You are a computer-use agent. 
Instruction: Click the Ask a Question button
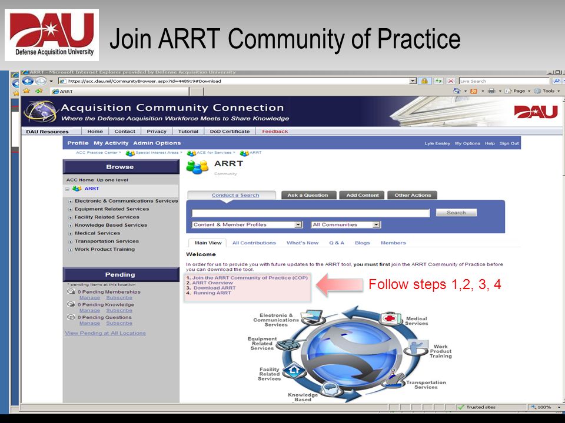tap(308, 195)
